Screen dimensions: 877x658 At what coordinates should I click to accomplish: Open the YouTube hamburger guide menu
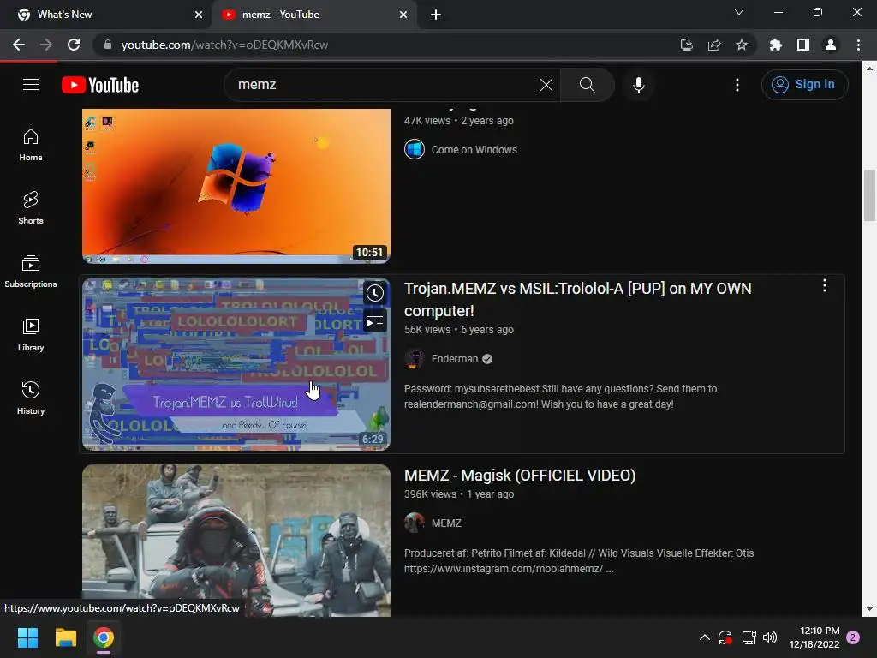[31, 85]
